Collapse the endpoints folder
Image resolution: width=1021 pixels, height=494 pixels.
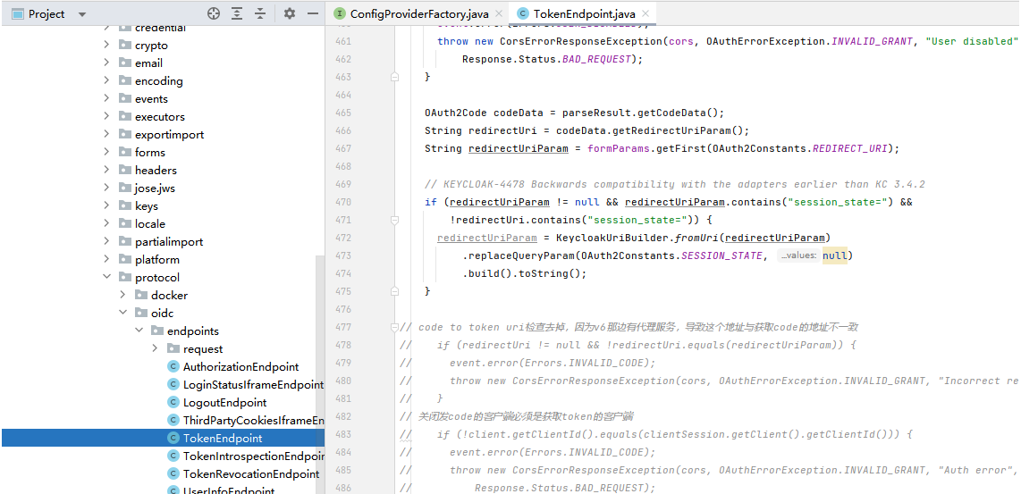139,331
